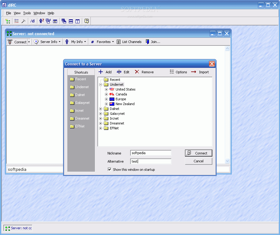Screen dimensions: 280x235
Task: Tile windows vertically via toolbar icon
Action: coord(77,21)
